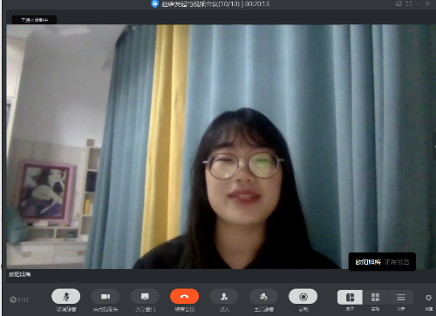The height and width of the screenshot is (316, 436).
Task: Toggle mute all participants button
Action: click(x=263, y=297)
